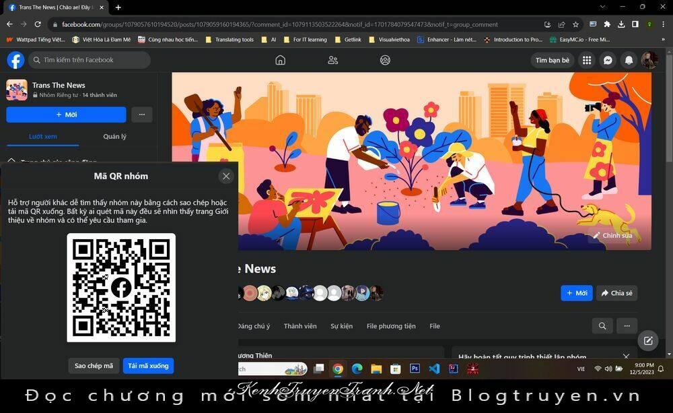Go to the Facebook Home icon

280,60
